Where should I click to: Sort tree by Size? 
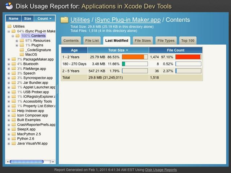click(x=27, y=18)
